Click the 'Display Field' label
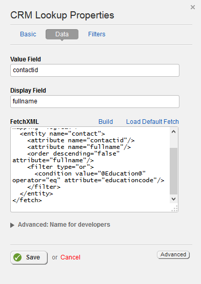 28,91
